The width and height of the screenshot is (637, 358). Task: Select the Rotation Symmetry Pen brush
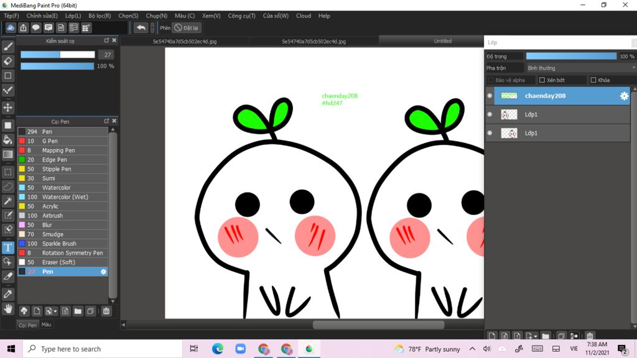[63, 253]
